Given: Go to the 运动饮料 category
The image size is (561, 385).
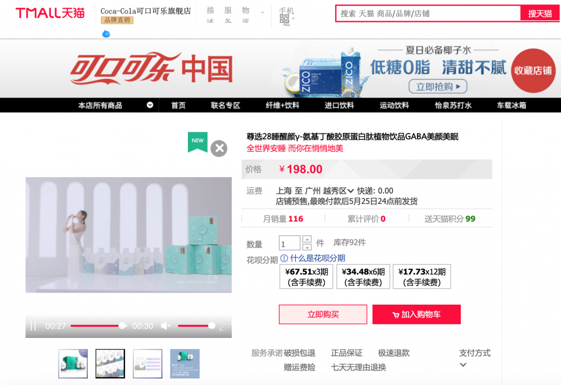Looking at the screenshot, I should click(394, 106).
